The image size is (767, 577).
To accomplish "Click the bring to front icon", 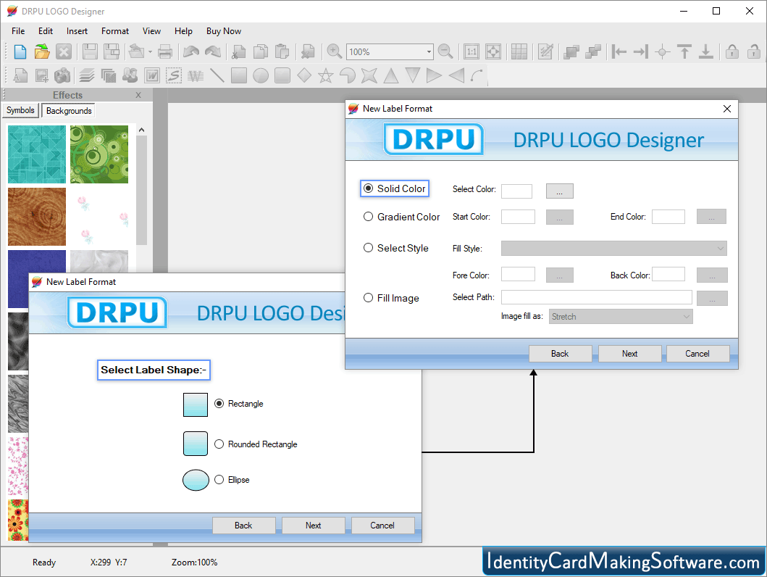I will (571, 51).
